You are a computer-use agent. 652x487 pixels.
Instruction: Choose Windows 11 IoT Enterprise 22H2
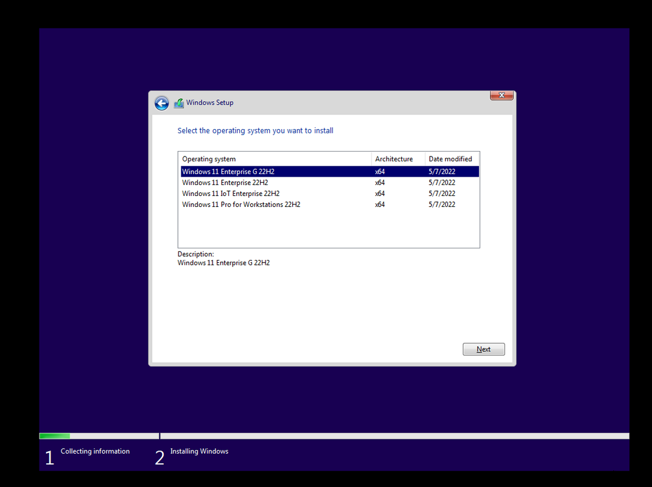(330, 194)
